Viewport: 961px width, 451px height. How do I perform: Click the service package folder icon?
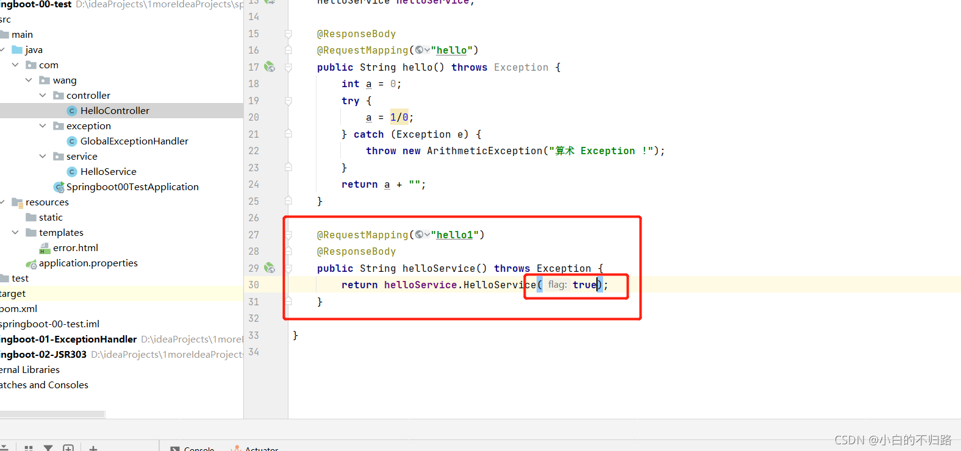[59, 157]
